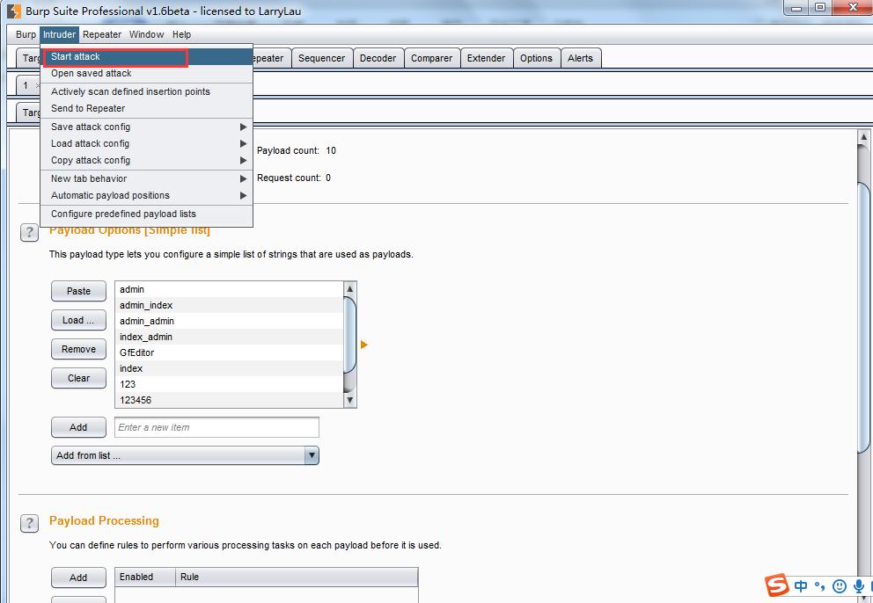
Task: Click the Clear button
Action: 78,378
